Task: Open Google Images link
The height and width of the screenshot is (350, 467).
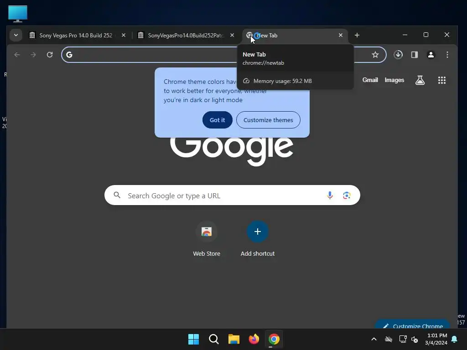Action: pos(394,80)
